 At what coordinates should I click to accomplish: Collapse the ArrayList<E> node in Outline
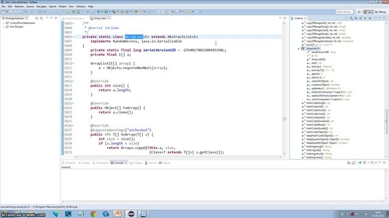tap(298, 48)
